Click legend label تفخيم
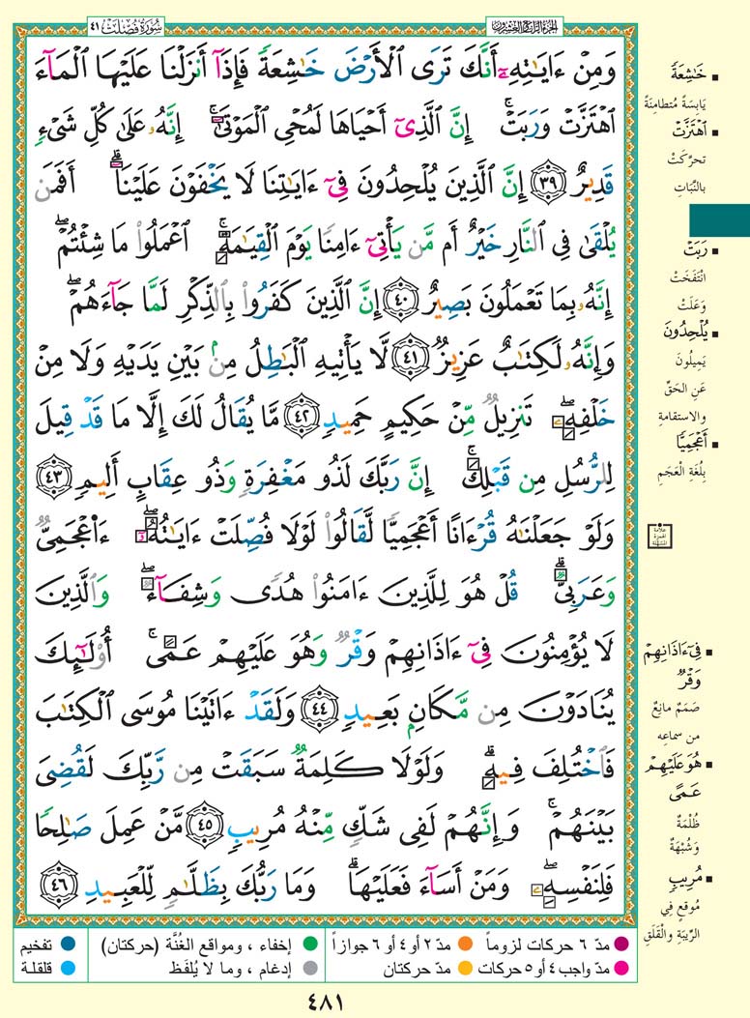The width and height of the screenshot is (750, 1018). (35, 945)
